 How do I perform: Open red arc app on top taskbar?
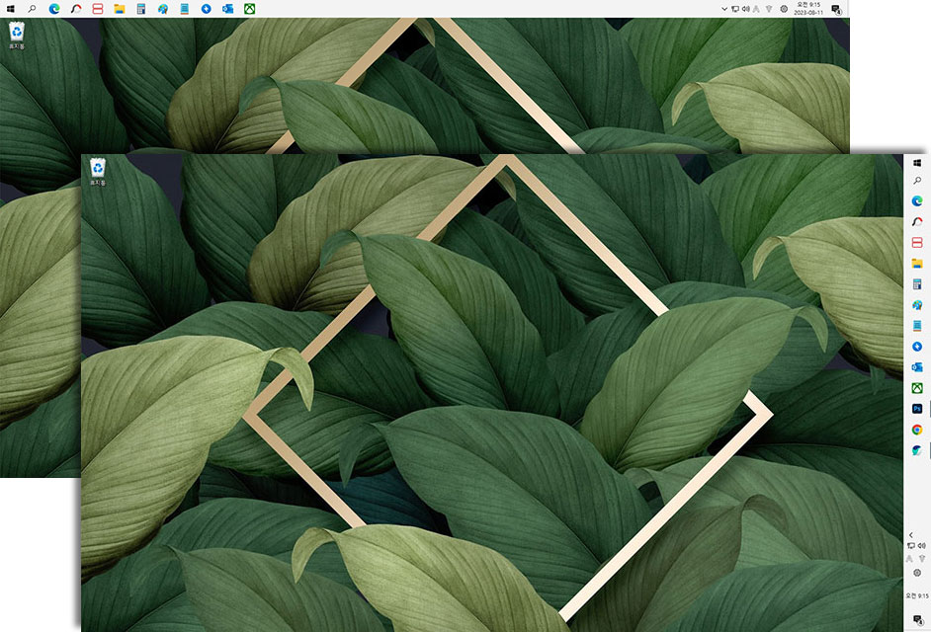coord(76,9)
